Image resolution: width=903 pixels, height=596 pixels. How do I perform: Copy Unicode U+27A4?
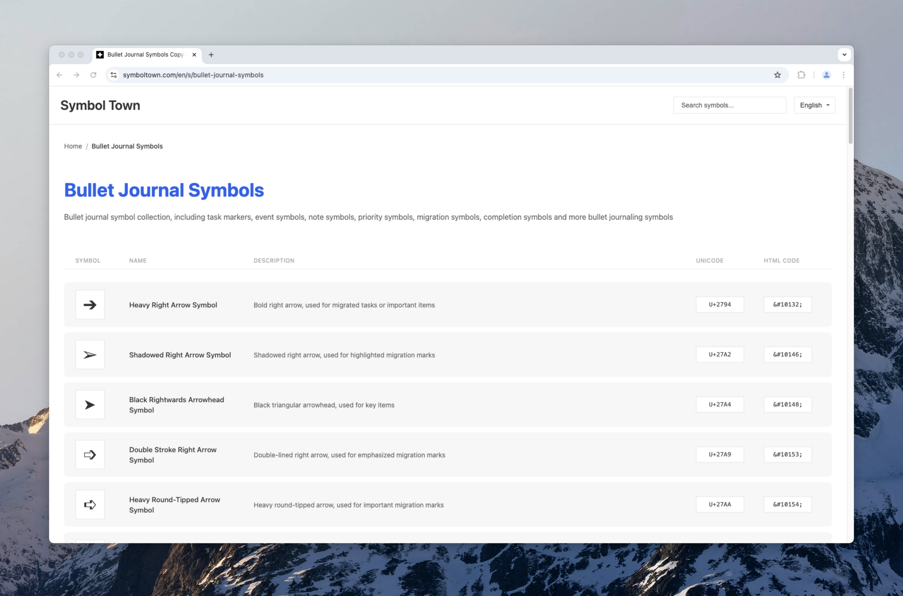click(720, 405)
